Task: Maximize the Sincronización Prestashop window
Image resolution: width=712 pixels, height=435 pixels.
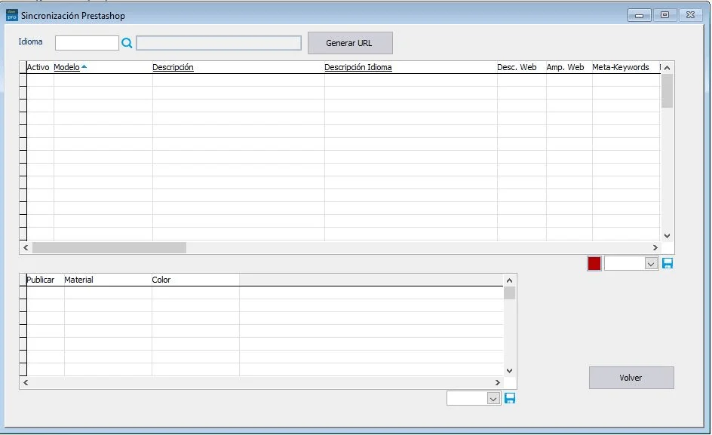Action: 664,15
